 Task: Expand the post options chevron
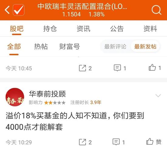tap(158, 95)
